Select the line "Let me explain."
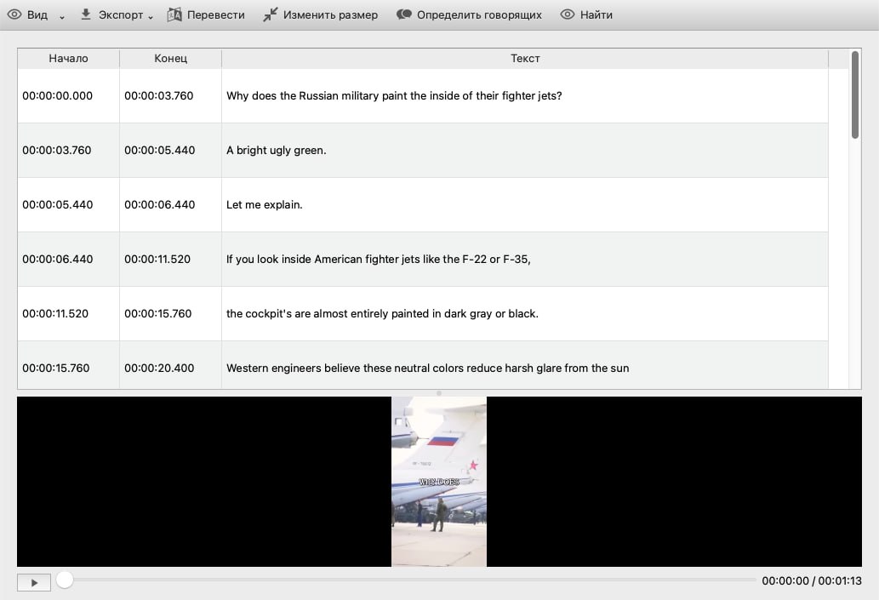 pos(265,204)
